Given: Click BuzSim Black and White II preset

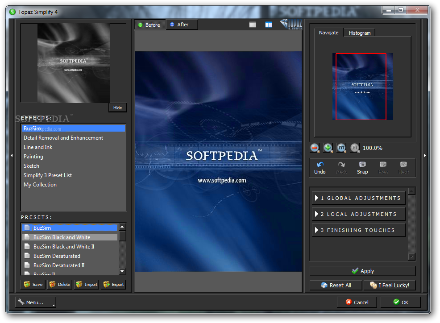Looking at the screenshot, I should (x=70, y=246).
